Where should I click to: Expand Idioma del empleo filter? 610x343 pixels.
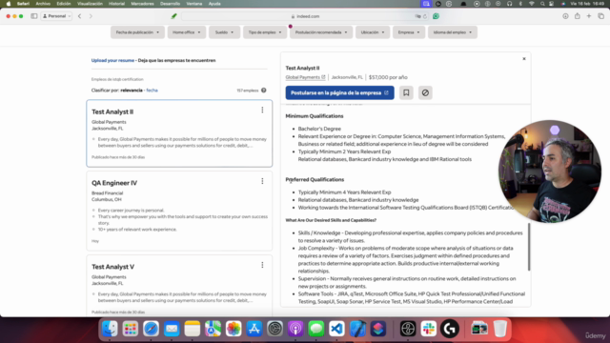click(453, 32)
